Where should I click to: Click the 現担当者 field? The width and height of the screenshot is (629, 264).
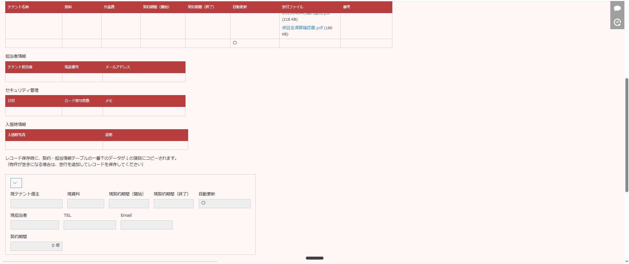pyautogui.click(x=35, y=225)
